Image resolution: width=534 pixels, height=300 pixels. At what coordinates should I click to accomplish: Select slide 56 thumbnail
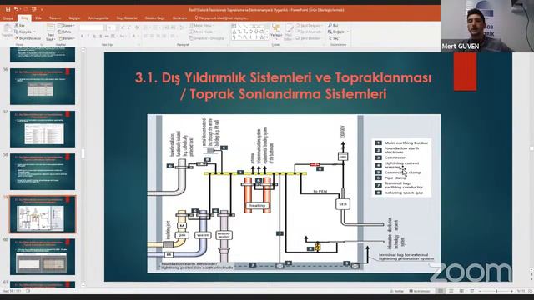click(43, 87)
